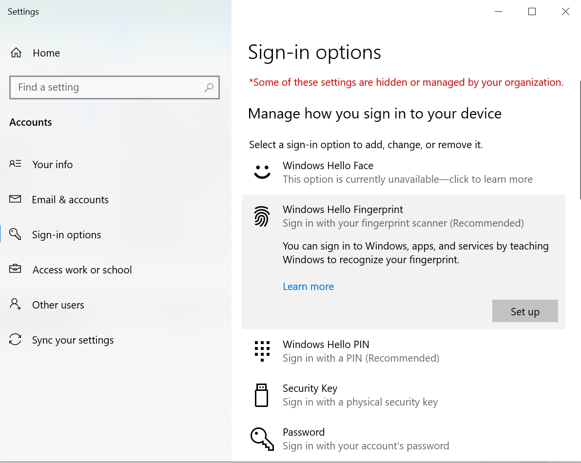This screenshot has height=463, width=581.
Task: Minimize the Settings window
Action: pyautogui.click(x=498, y=12)
